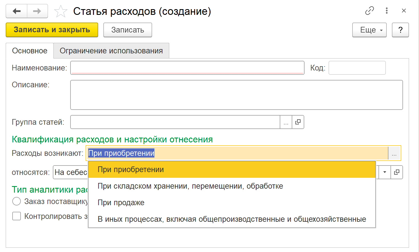Click ellipsis selector for Группа статей
Viewport: 419px width, 252px height.
point(286,122)
